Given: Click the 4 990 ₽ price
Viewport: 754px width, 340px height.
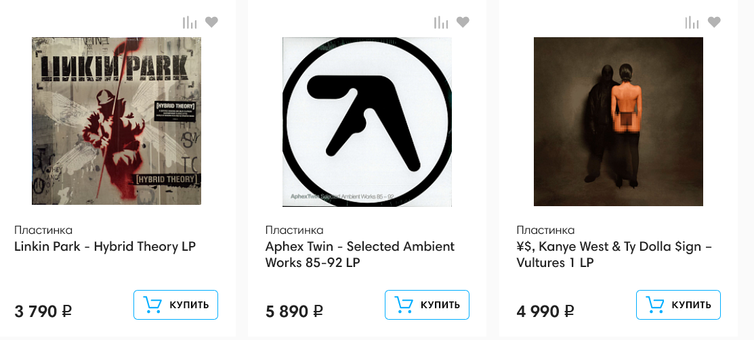Looking at the screenshot, I should (x=545, y=312).
